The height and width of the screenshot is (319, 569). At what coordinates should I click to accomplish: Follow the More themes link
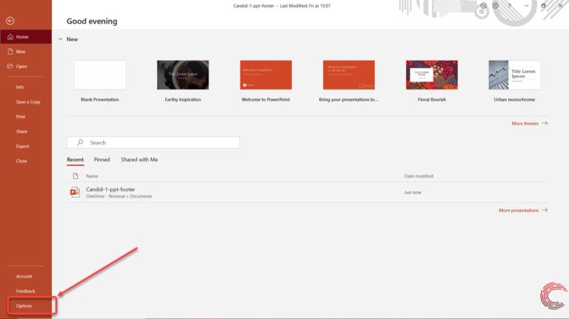point(530,124)
